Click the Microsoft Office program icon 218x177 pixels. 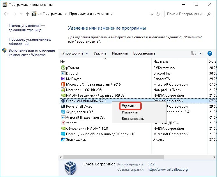point(63,84)
